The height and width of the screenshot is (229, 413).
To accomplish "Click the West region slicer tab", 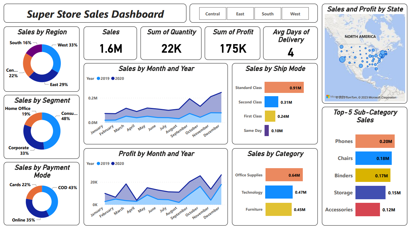I will (295, 14).
